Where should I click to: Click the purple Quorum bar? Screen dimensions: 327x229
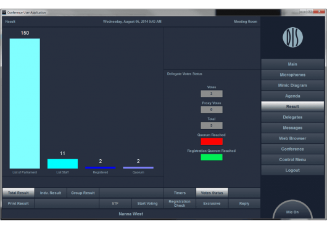click(x=138, y=168)
